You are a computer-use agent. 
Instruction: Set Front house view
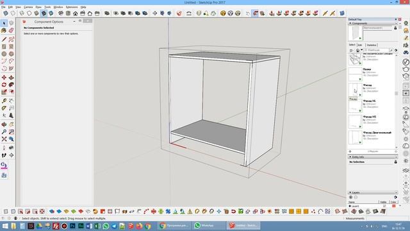click(76, 13)
